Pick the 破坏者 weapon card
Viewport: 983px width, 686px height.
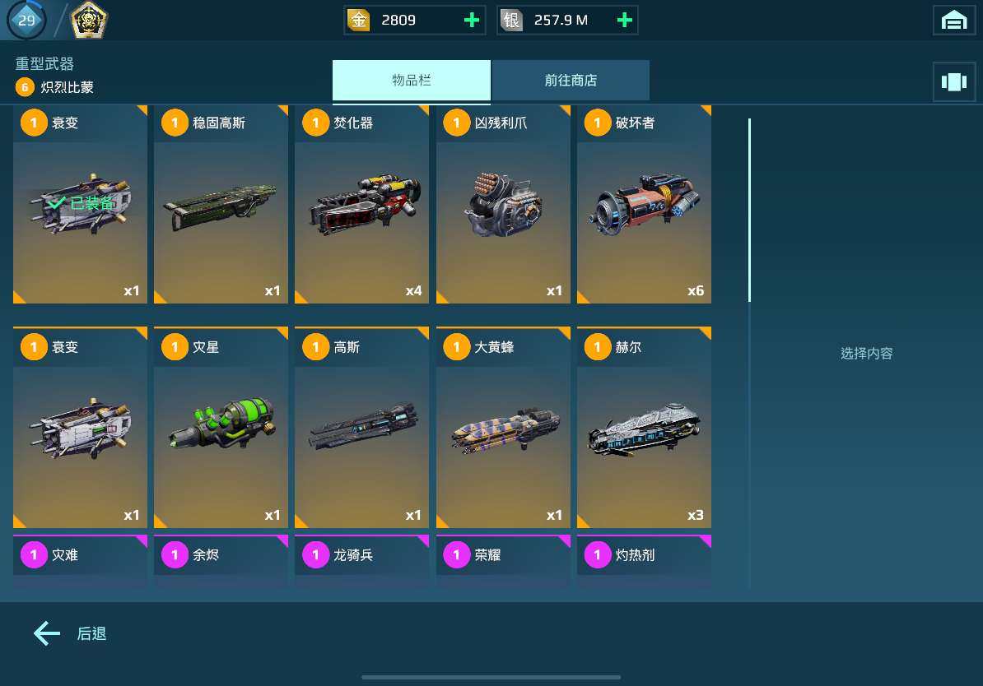point(644,204)
